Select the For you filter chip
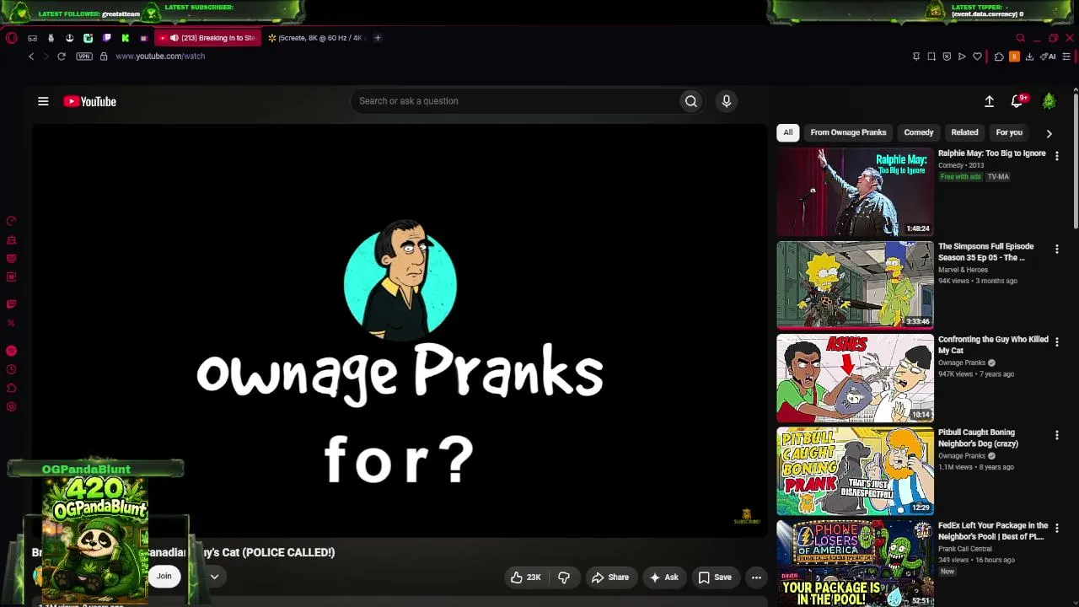This screenshot has height=607, width=1079. click(1009, 132)
